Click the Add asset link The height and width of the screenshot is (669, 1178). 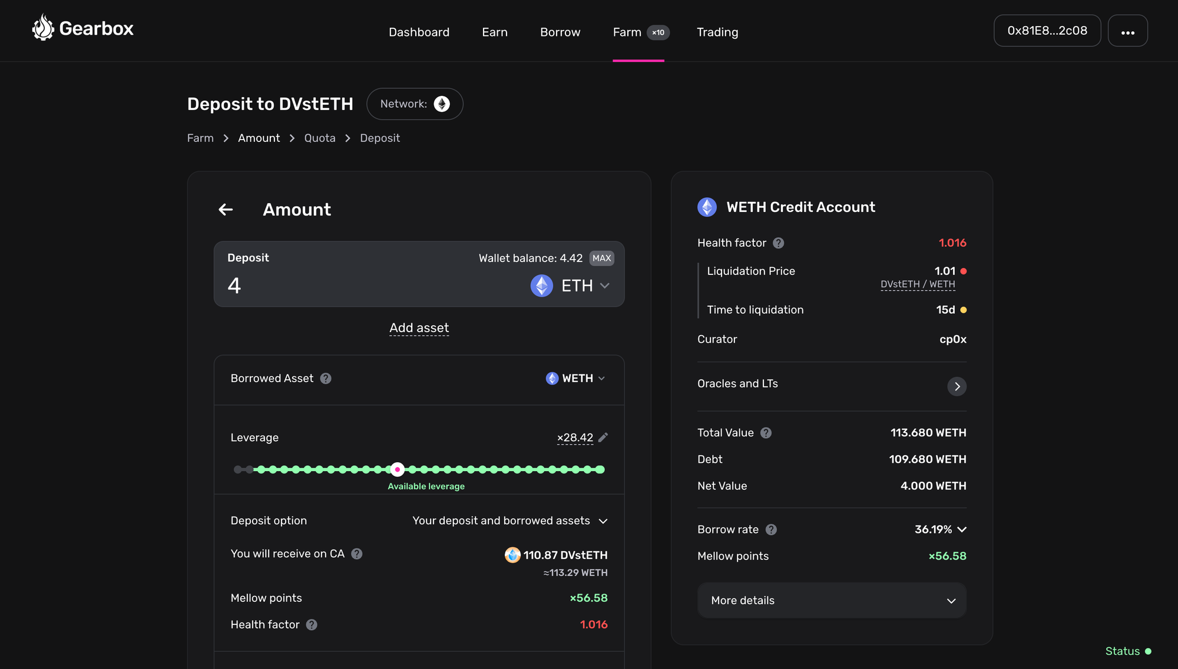tap(419, 328)
